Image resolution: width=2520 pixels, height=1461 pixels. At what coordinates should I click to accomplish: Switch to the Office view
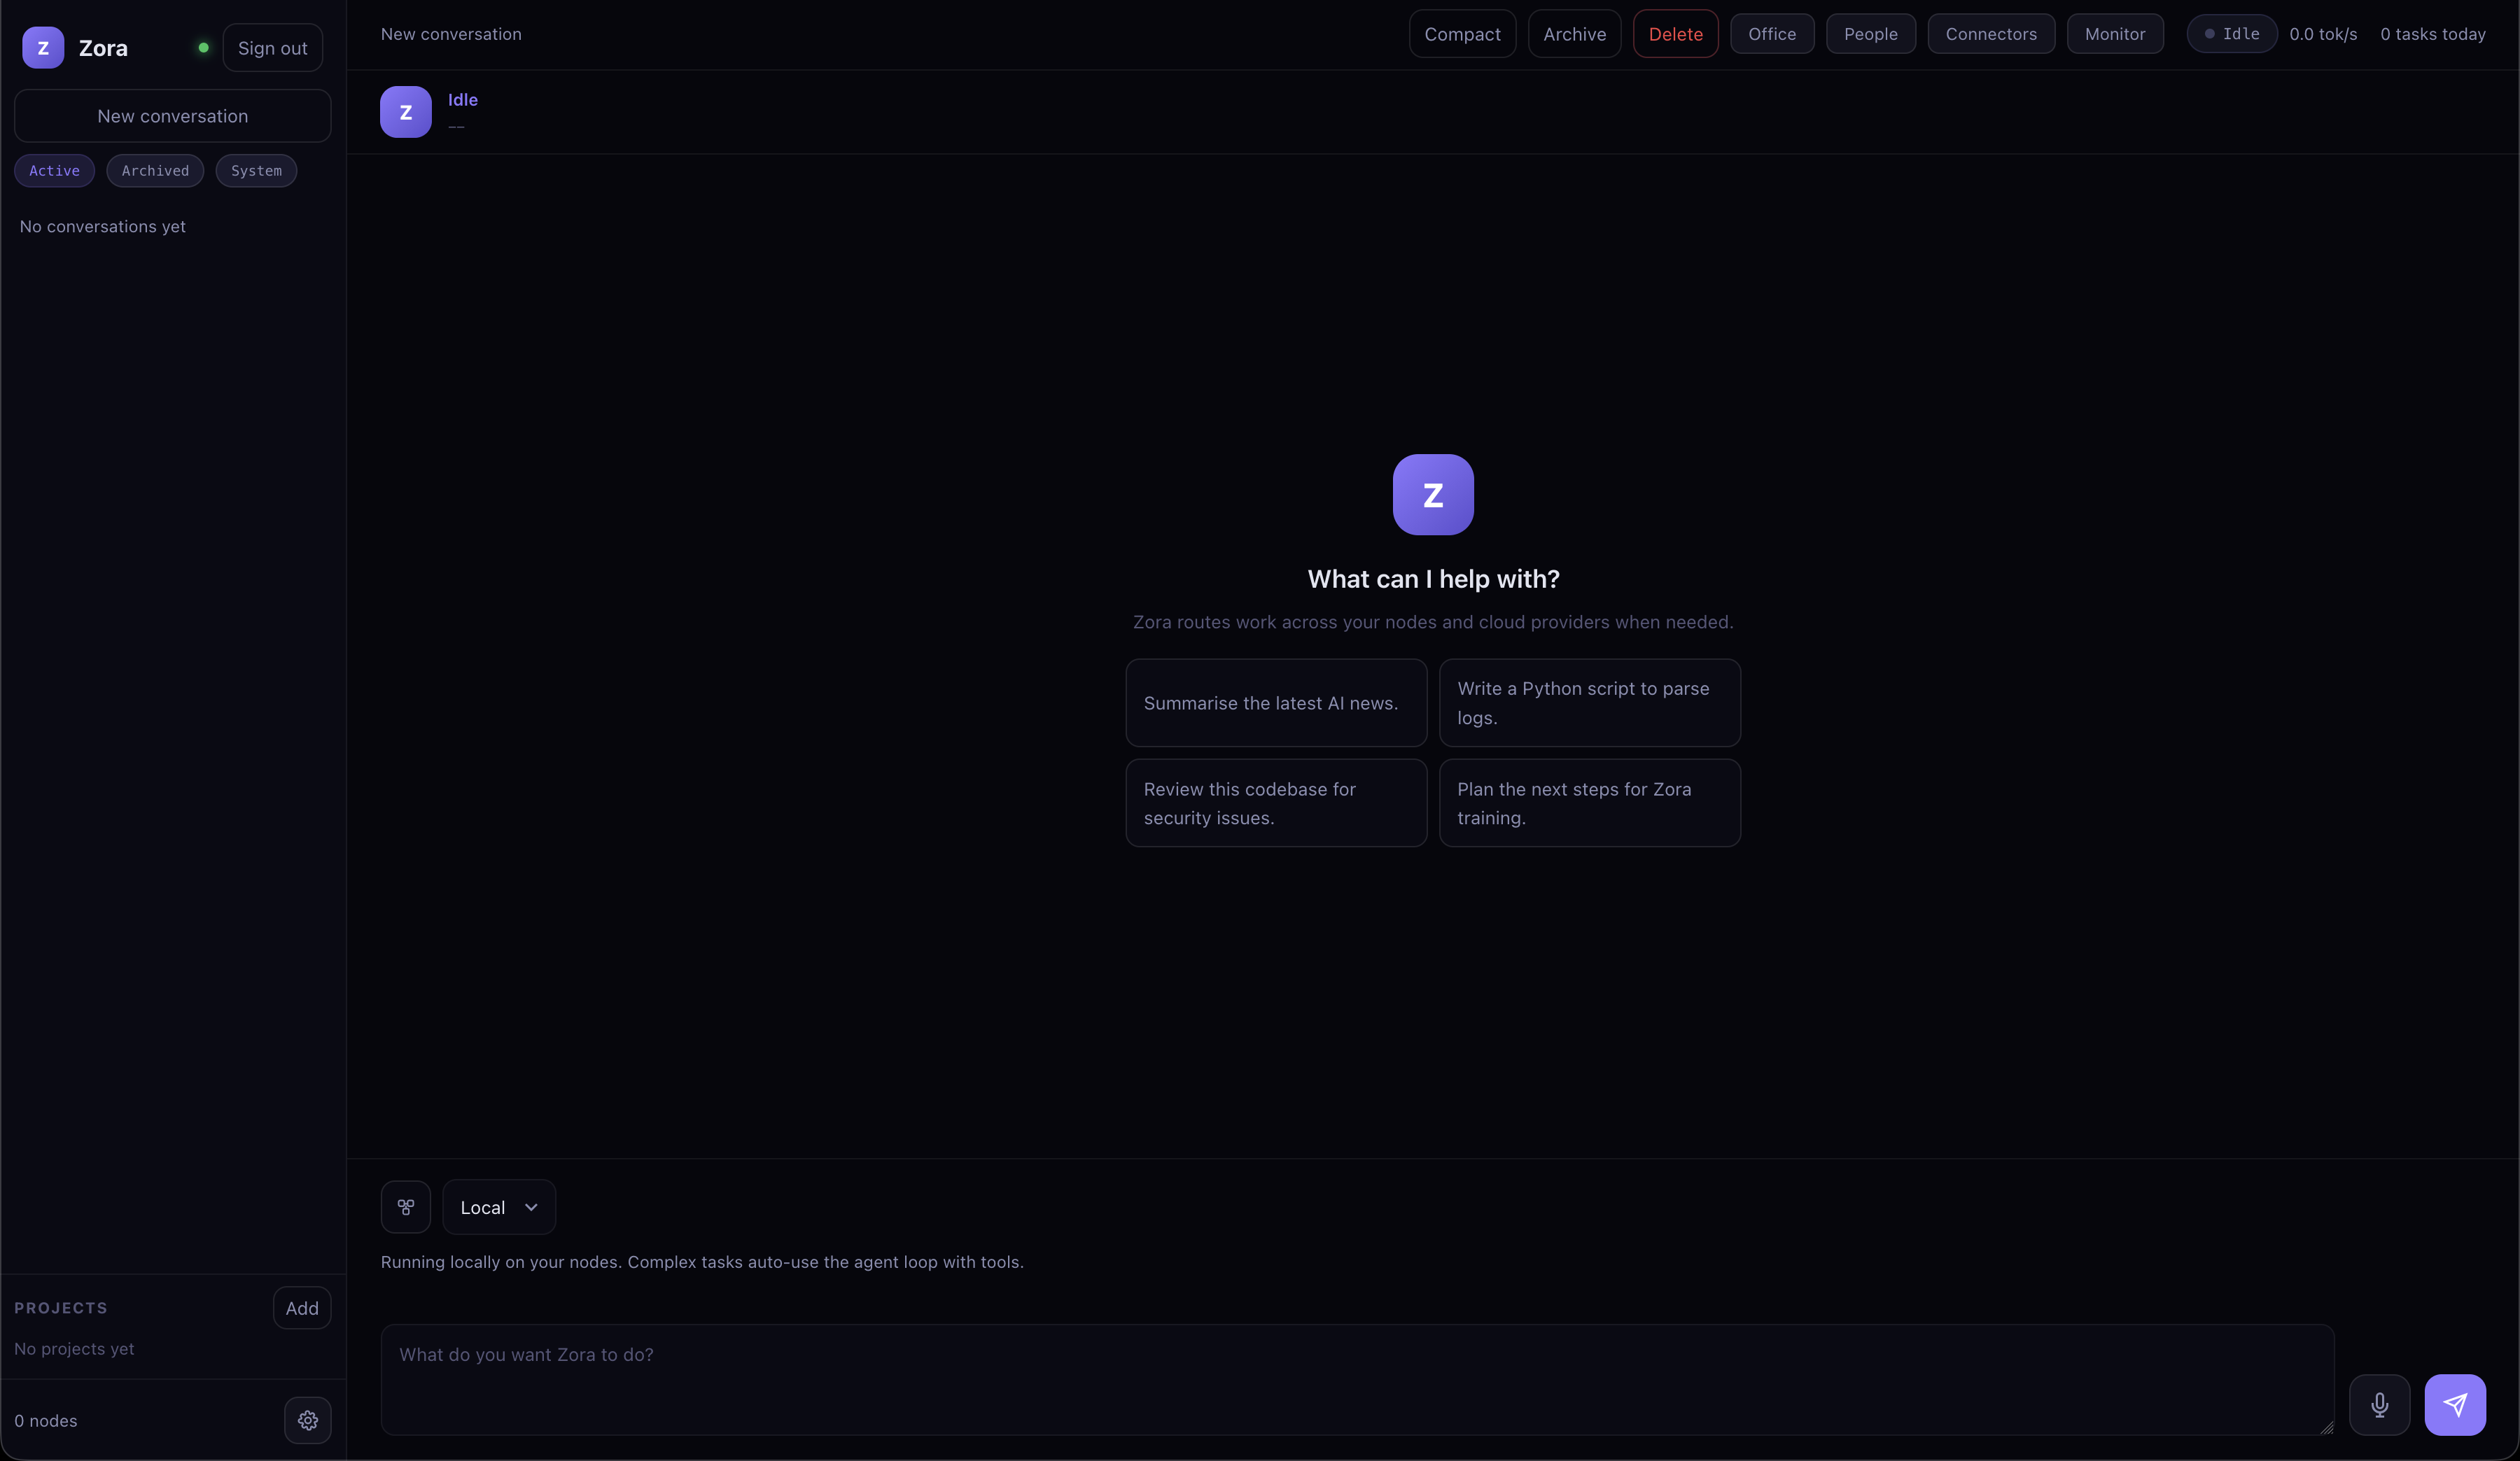(x=1771, y=33)
